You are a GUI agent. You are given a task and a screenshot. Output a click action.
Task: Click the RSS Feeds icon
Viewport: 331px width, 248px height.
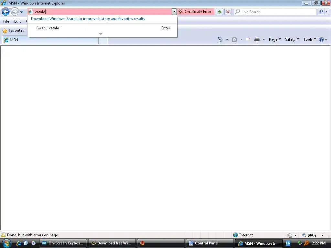click(x=234, y=39)
